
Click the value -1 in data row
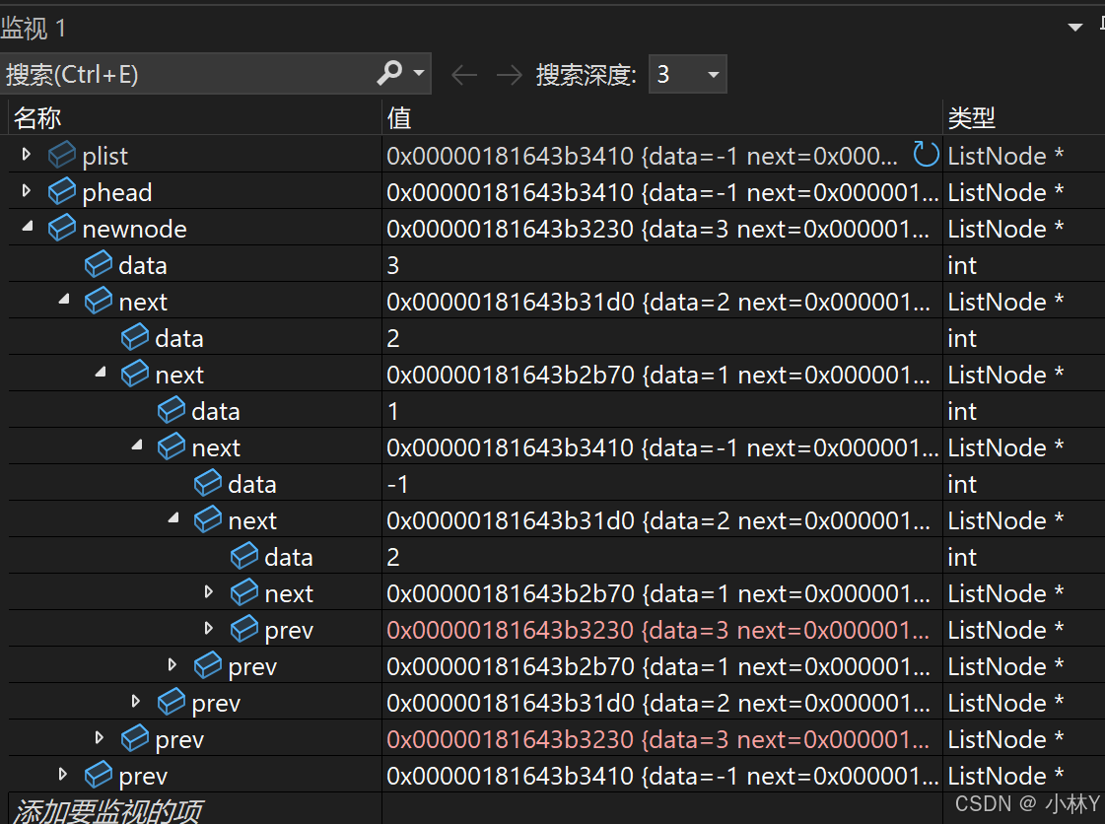pos(397,484)
